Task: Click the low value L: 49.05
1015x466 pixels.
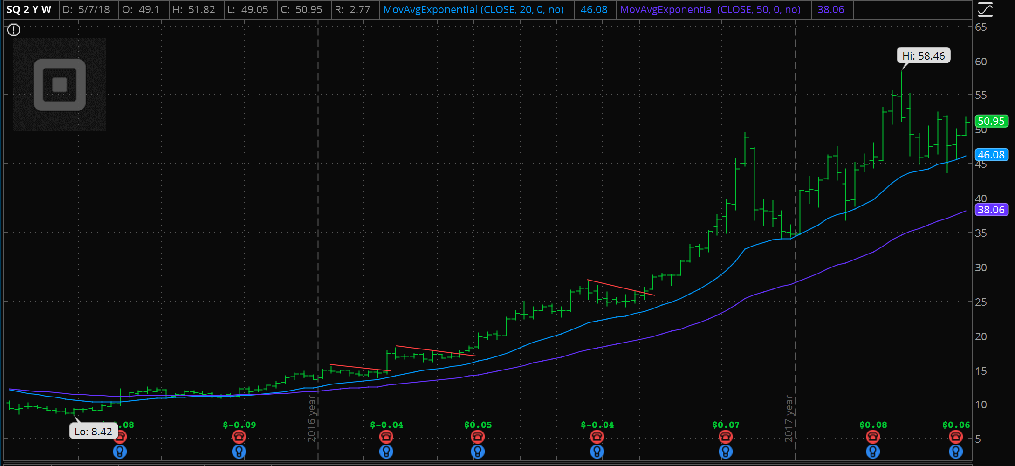Action: (x=248, y=9)
